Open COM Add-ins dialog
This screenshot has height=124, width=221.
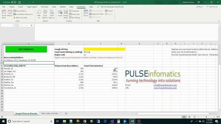(51, 14)
